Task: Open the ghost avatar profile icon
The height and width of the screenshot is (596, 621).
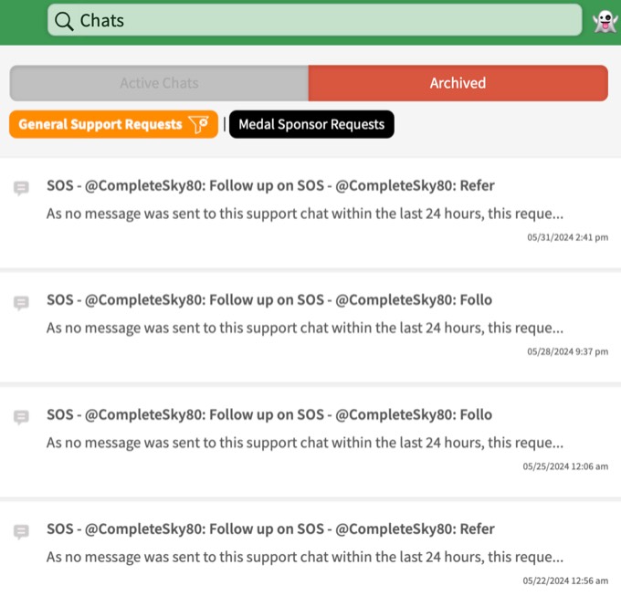Action: [x=603, y=21]
